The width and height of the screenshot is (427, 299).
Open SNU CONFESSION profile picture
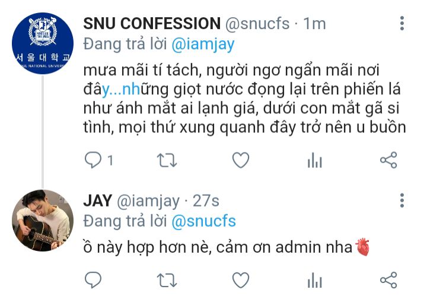click(x=43, y=42)
